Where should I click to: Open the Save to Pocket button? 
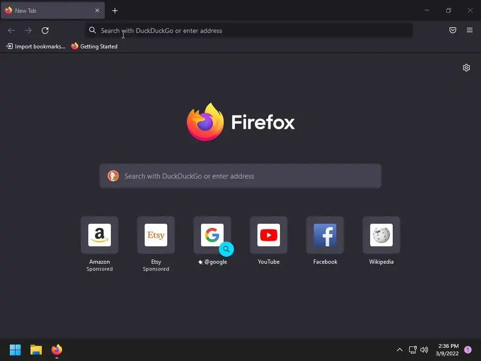point(452,30)
